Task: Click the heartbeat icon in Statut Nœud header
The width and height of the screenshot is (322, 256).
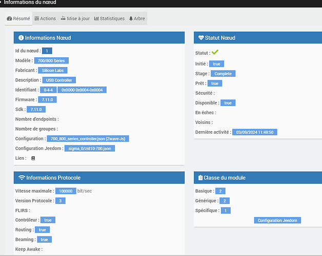Action: click(x=201, y=38)
